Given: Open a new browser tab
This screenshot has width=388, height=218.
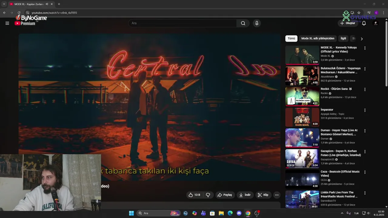Looking at the screenshot, I should [59, 4].
